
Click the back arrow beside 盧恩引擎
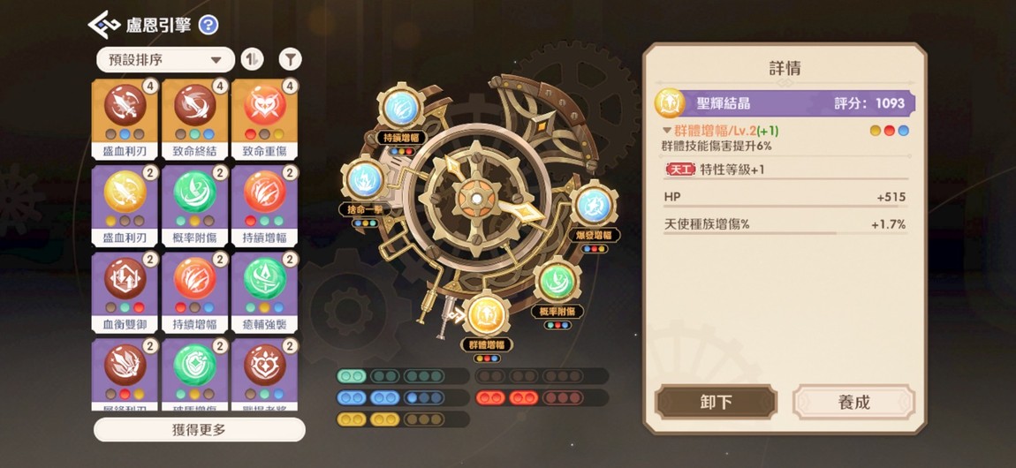pos(103,25)
